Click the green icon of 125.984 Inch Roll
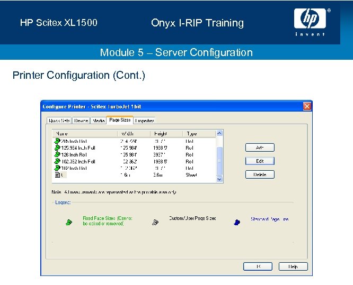 57,148
